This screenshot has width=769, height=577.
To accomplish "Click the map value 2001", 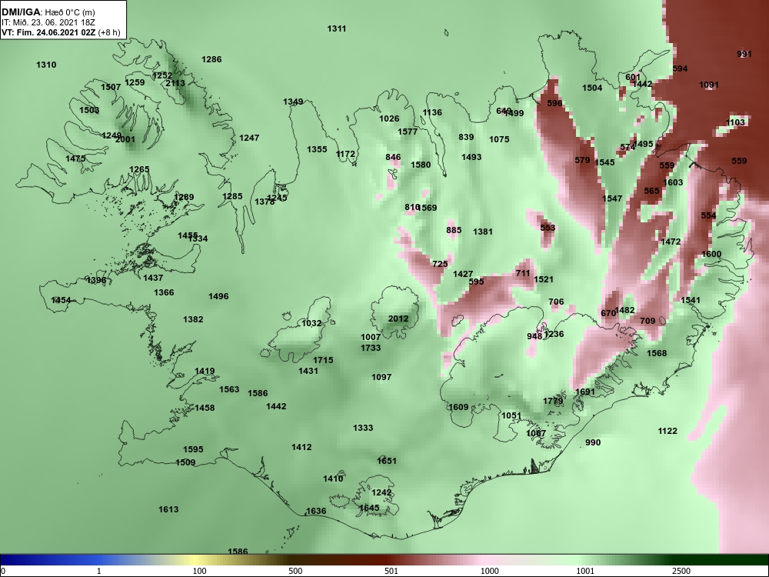I will pyautogui.click(x=125, y=139).
